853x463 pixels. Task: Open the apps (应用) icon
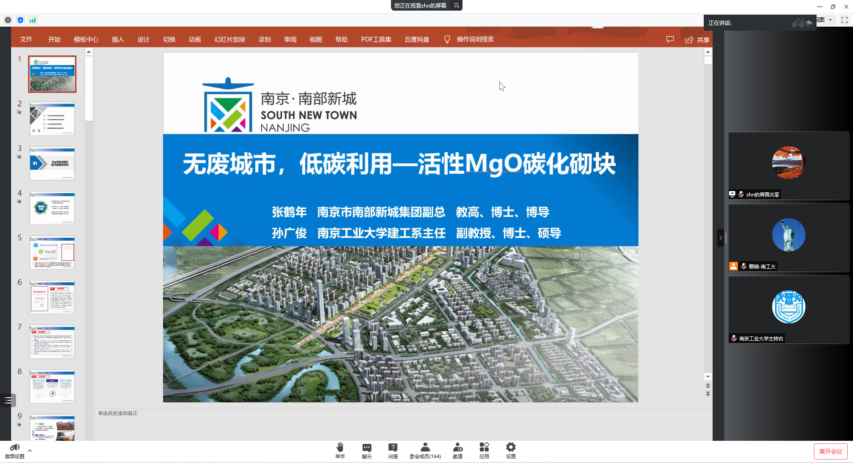pyautogui.click(x=484, y=447)
